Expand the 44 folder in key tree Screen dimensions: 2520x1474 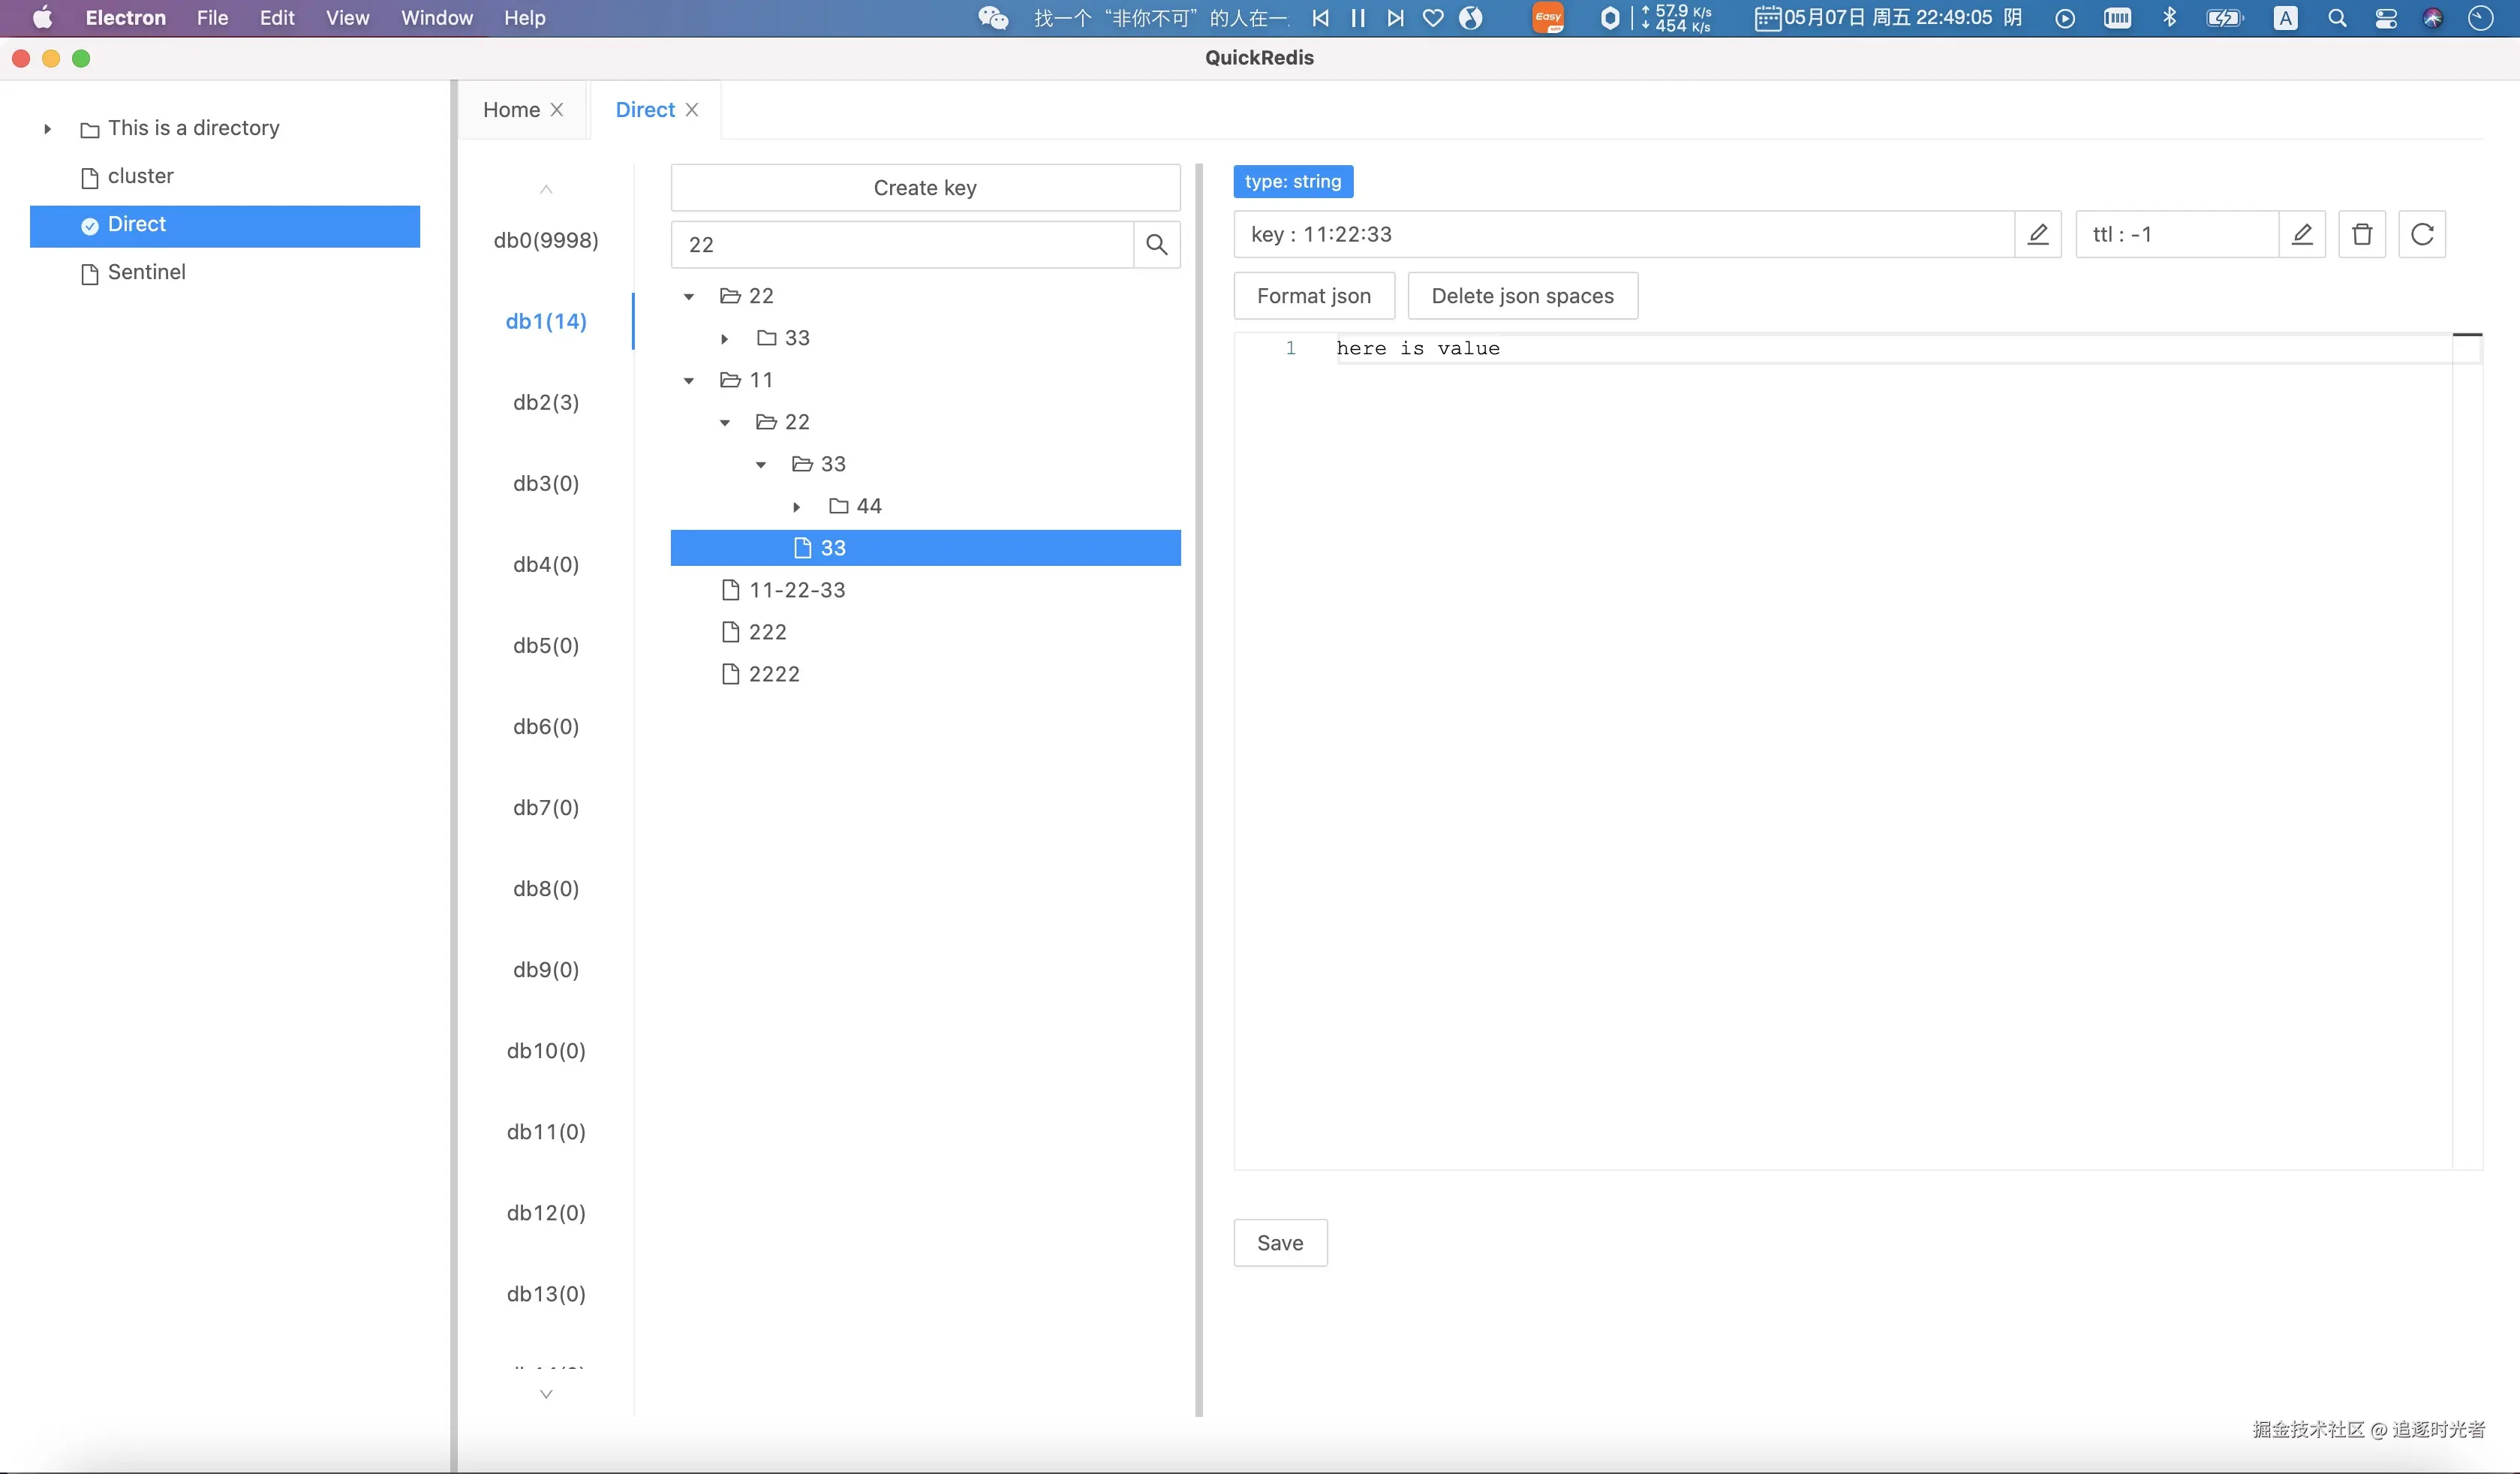click(x=797, y=507)
